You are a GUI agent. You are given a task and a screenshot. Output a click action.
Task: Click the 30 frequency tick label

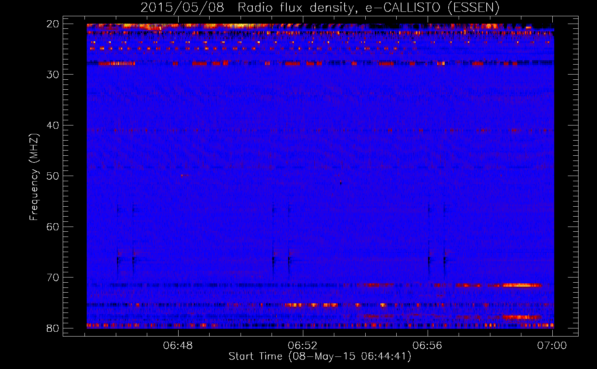point(53,75)
